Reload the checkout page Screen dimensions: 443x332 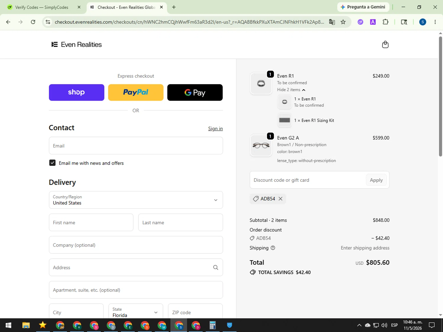click(x=33, y=22)
